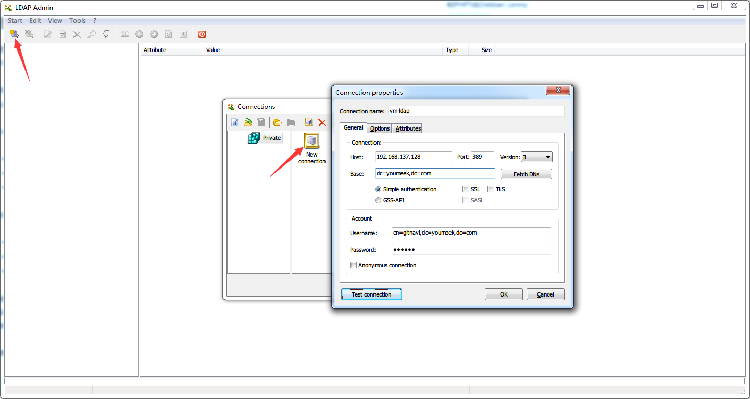Open a new connection via toolbar icon
The width and height of the screenshot is (750, 399).
14,33
